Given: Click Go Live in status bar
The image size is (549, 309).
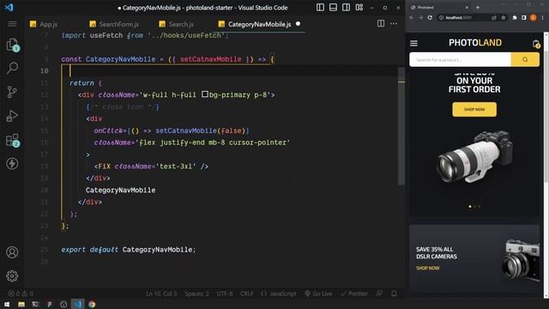Looking at the screenshot, I should pyautogui.click(x=318, y=294).
